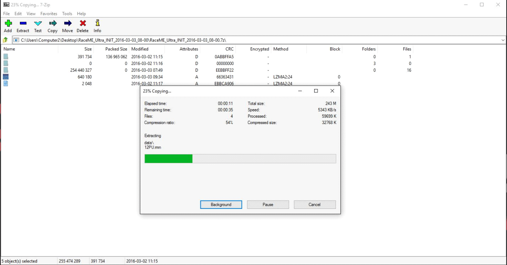This screenshot has height=265, width=507.
Task: Click the red Delete icon
Action: [82, 26]
